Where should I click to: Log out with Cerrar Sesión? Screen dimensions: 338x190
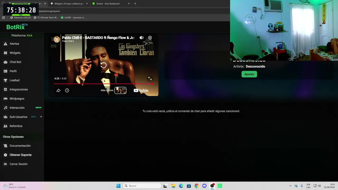pos(18,164)
